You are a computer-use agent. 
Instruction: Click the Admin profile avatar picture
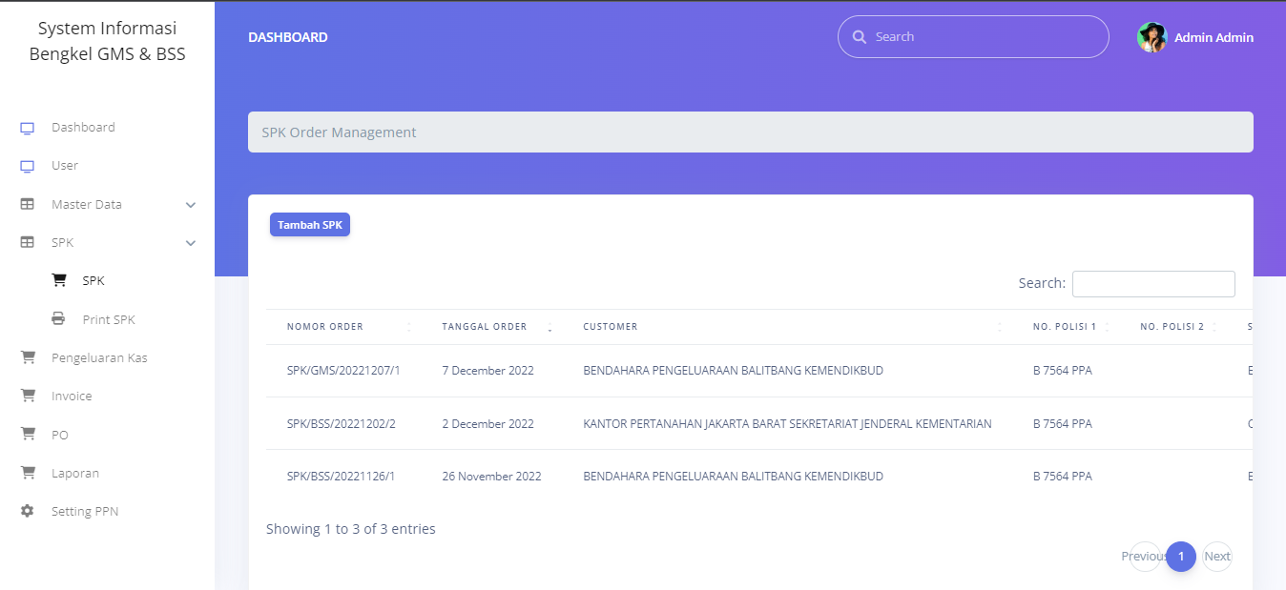click(1151, 37)
